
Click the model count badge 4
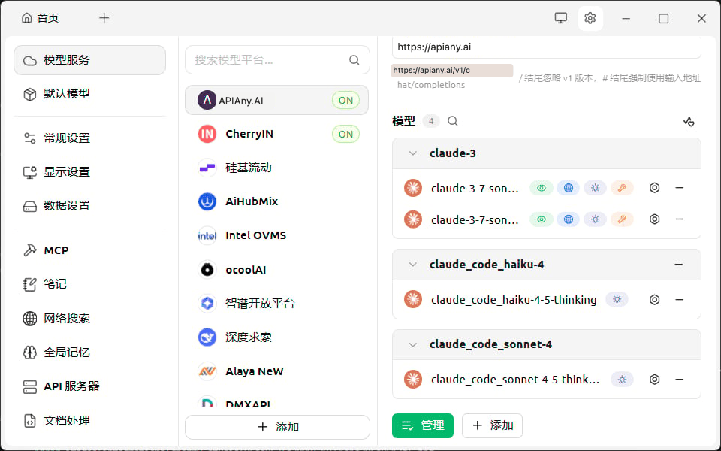click(431, 121)
